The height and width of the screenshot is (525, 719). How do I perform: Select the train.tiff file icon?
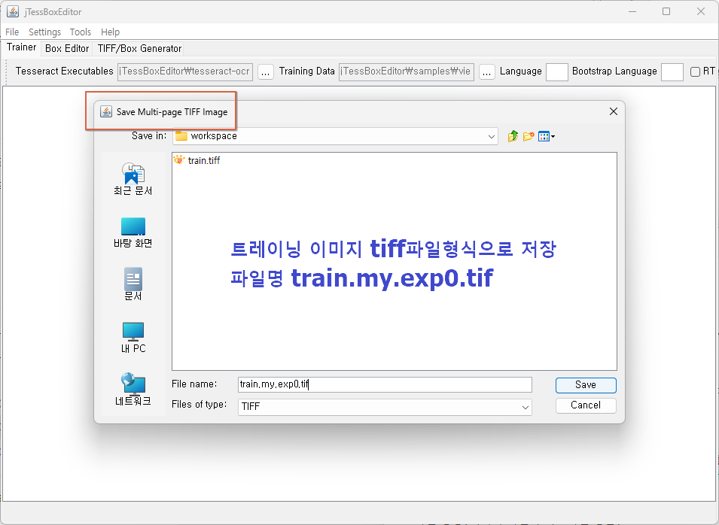(178, 160)
